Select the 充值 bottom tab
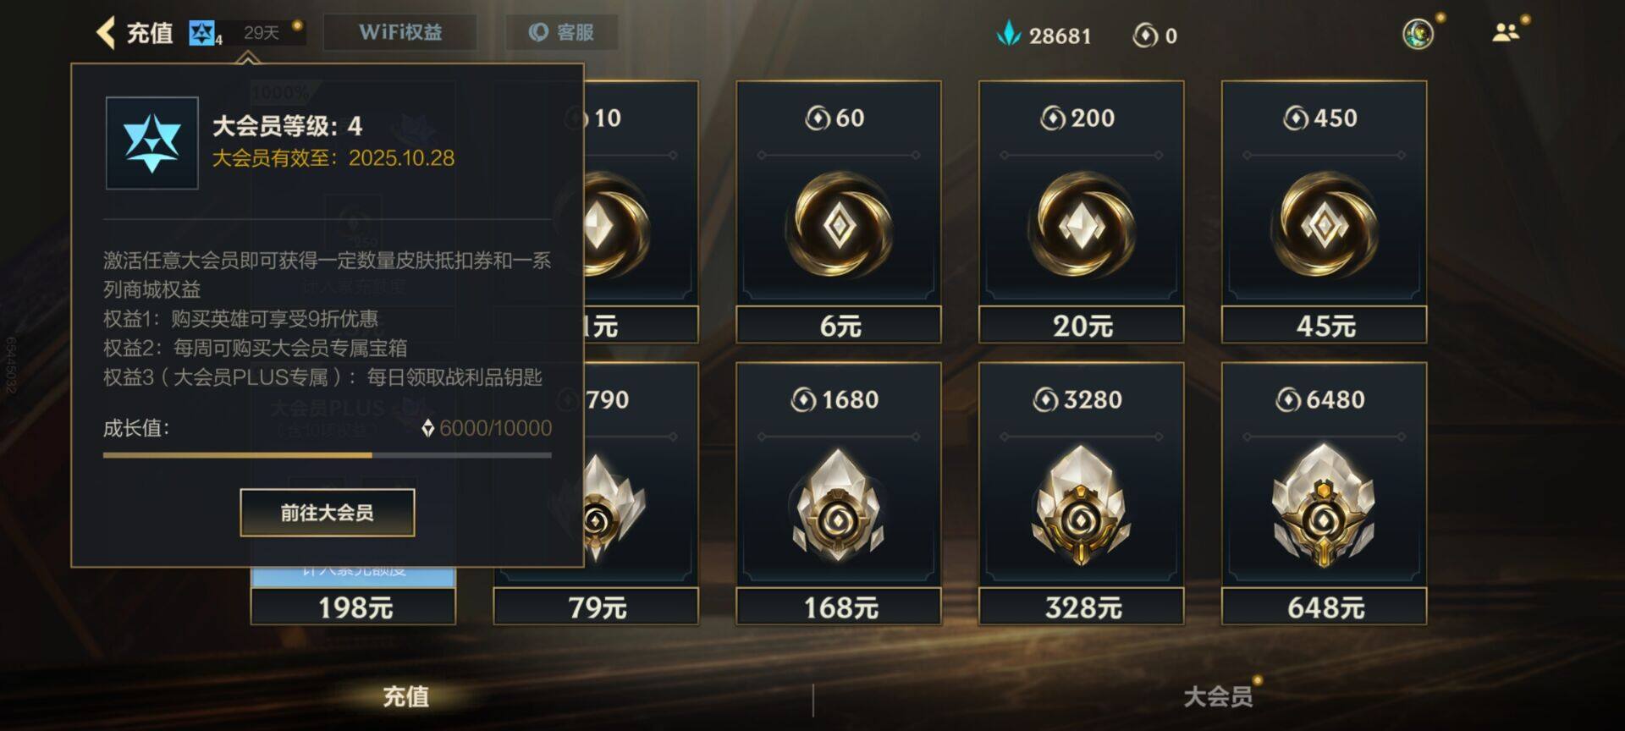Viewport: 1625px width, 731px height. click(x=406, y=696)
